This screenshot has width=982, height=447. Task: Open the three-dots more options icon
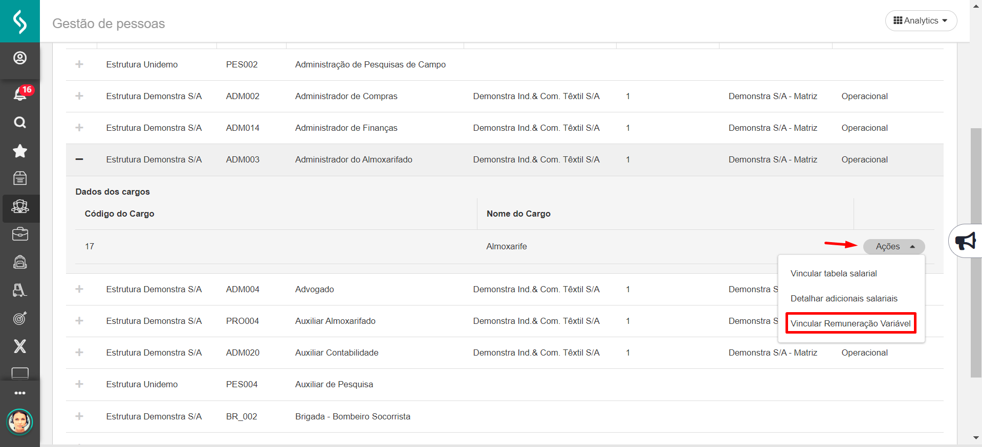click(20, 393)
